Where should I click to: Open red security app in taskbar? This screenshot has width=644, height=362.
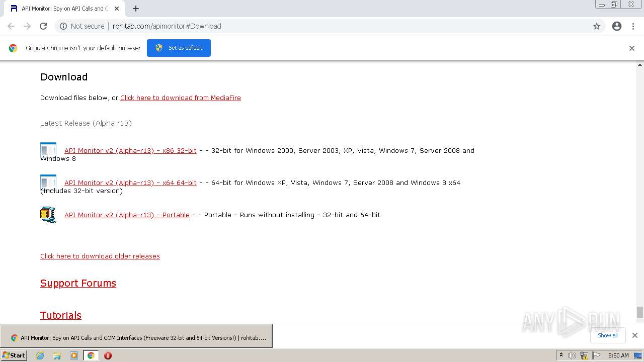pyautogui.click(x=108, y=355)
